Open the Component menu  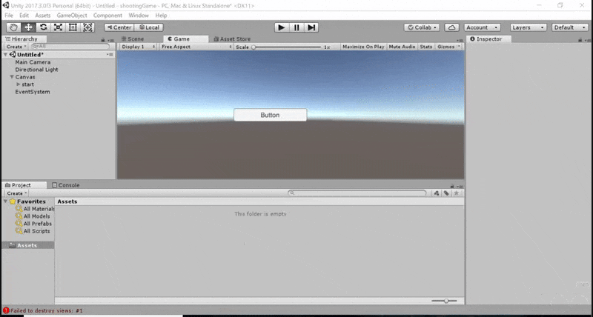click(107, 16)
